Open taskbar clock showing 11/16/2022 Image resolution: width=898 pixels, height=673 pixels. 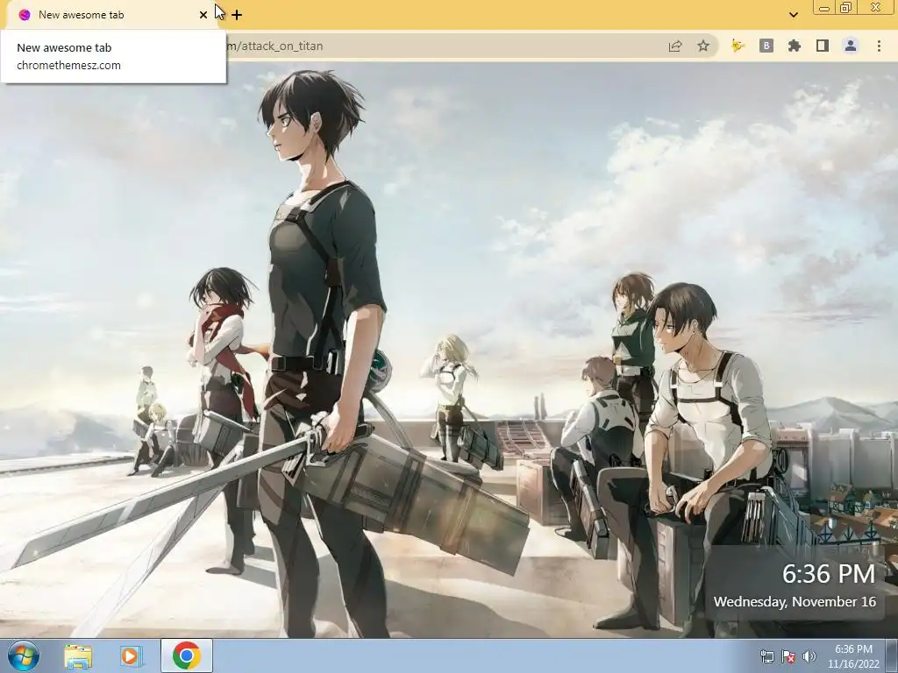click(x=853, y=656)
